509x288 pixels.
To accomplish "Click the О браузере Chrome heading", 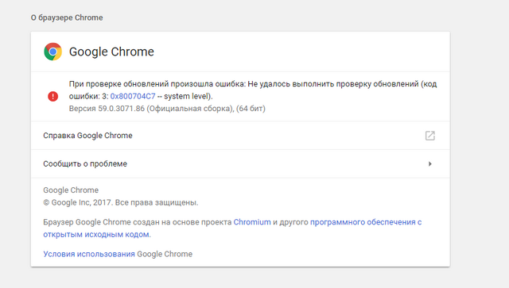I will tap(67, 17).
